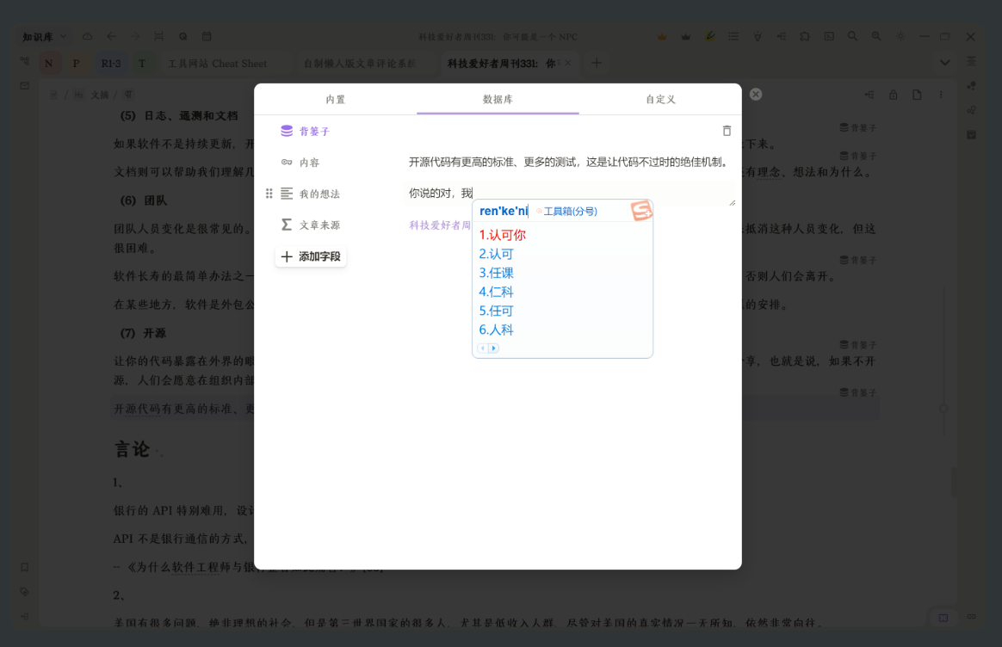Select IME candidate 5.任可
The image size is (1002, 647).
click(496, 311)
